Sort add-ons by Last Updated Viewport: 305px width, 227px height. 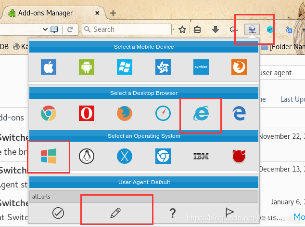292,99
